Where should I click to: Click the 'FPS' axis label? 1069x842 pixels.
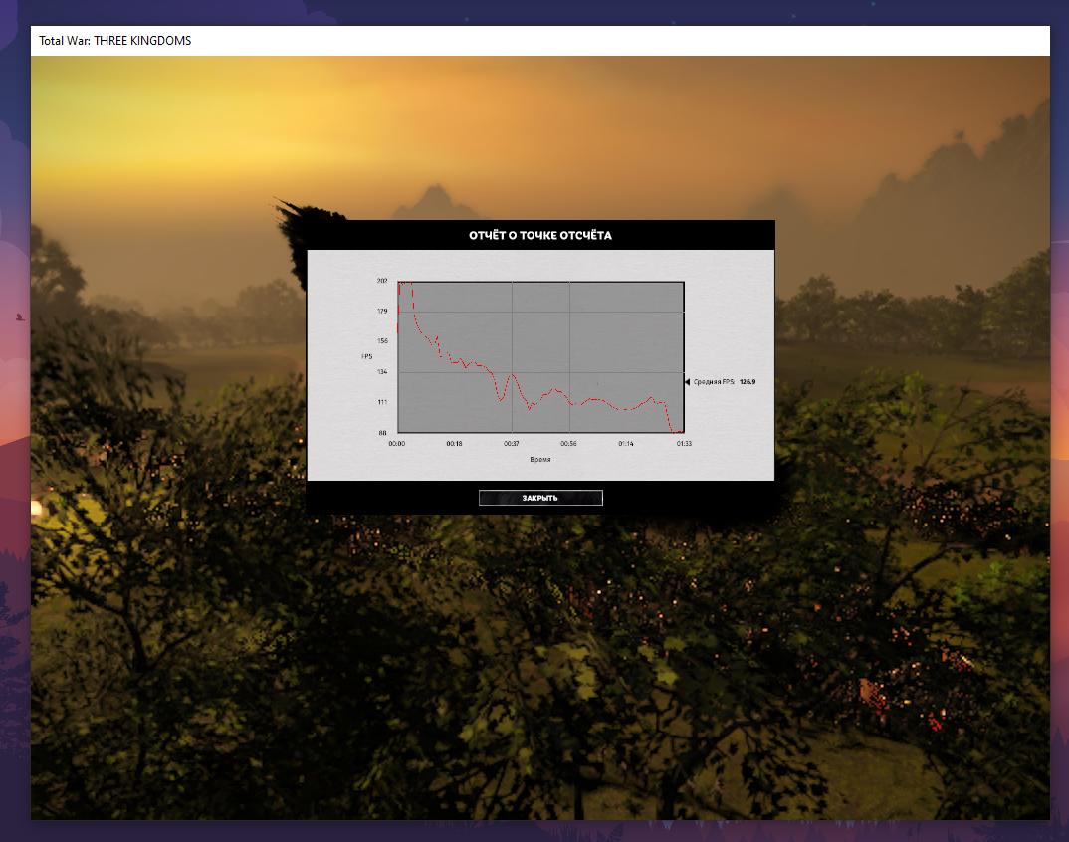pos(367,356)
